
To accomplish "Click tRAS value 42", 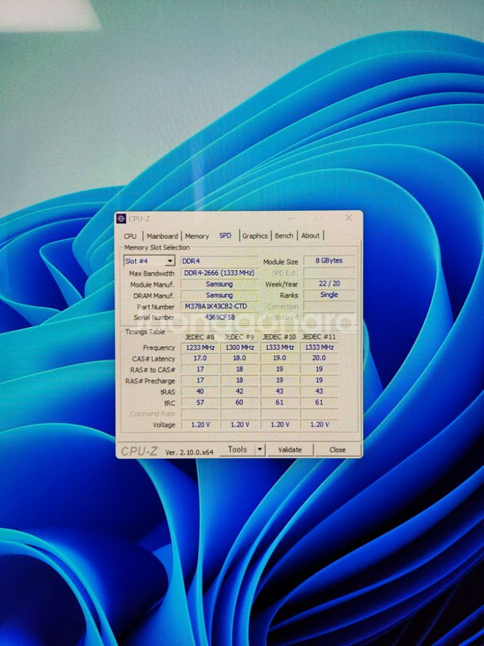I will (239, 391).
